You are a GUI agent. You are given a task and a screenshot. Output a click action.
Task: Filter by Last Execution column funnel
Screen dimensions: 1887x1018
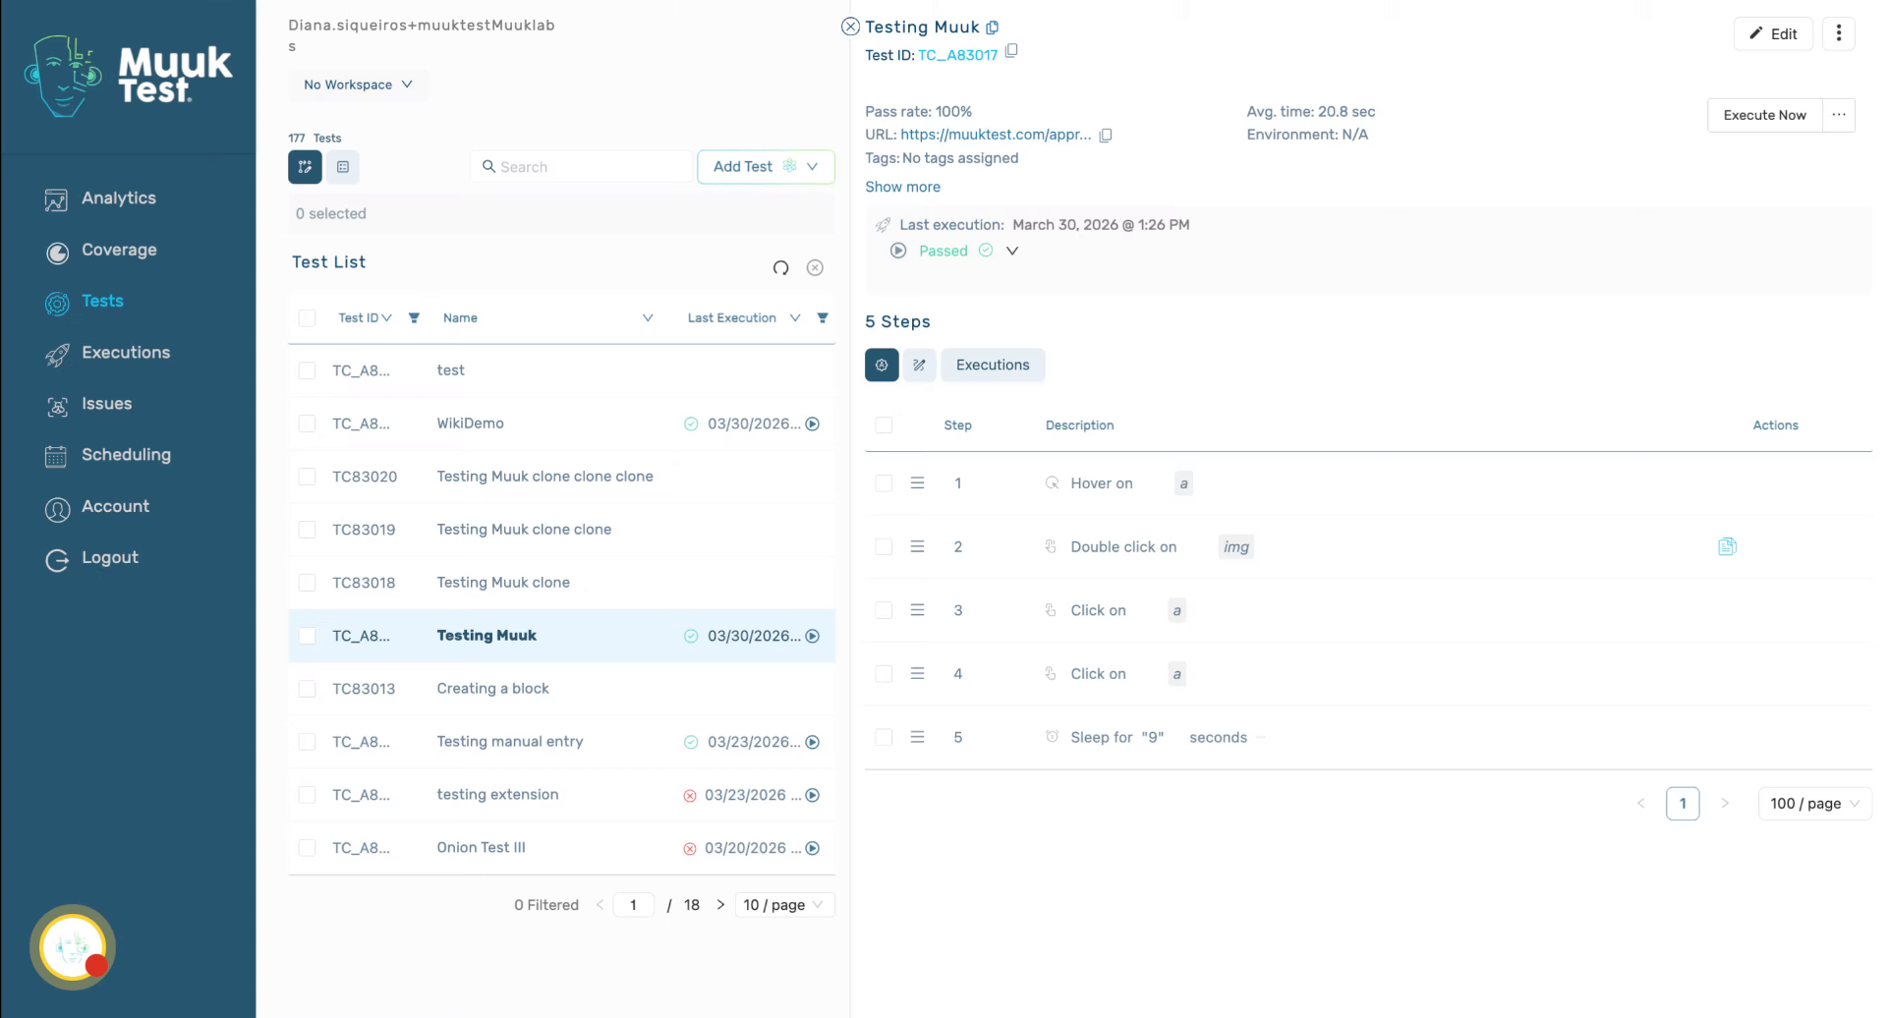pos(823,318)
